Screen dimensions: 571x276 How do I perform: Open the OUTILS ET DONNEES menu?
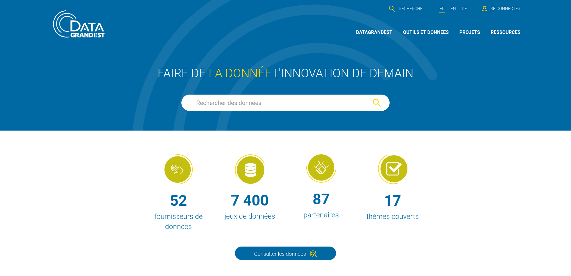426,32
